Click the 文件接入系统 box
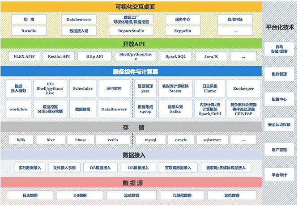Screen dimensions: 298x206 tap(64, 168)
